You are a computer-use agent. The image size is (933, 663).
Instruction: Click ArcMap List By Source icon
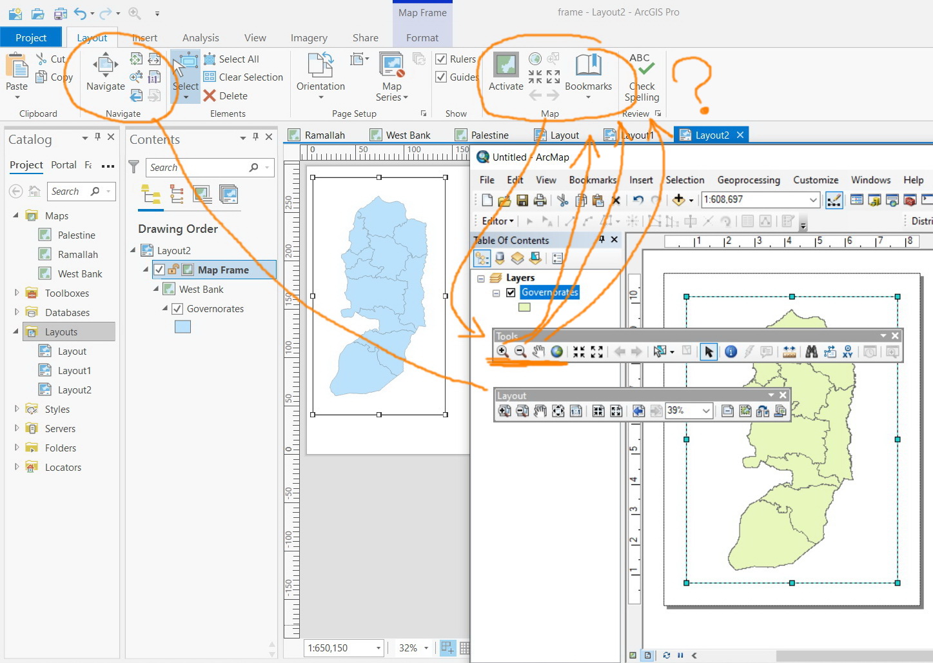click(500, 259)
